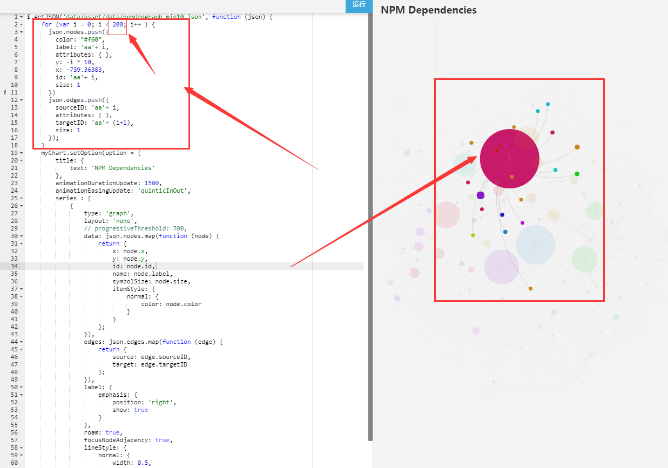Viewport: 668px width, 468px height.
Task: Select the orange node at graph bottom
Action: point(530,289)
